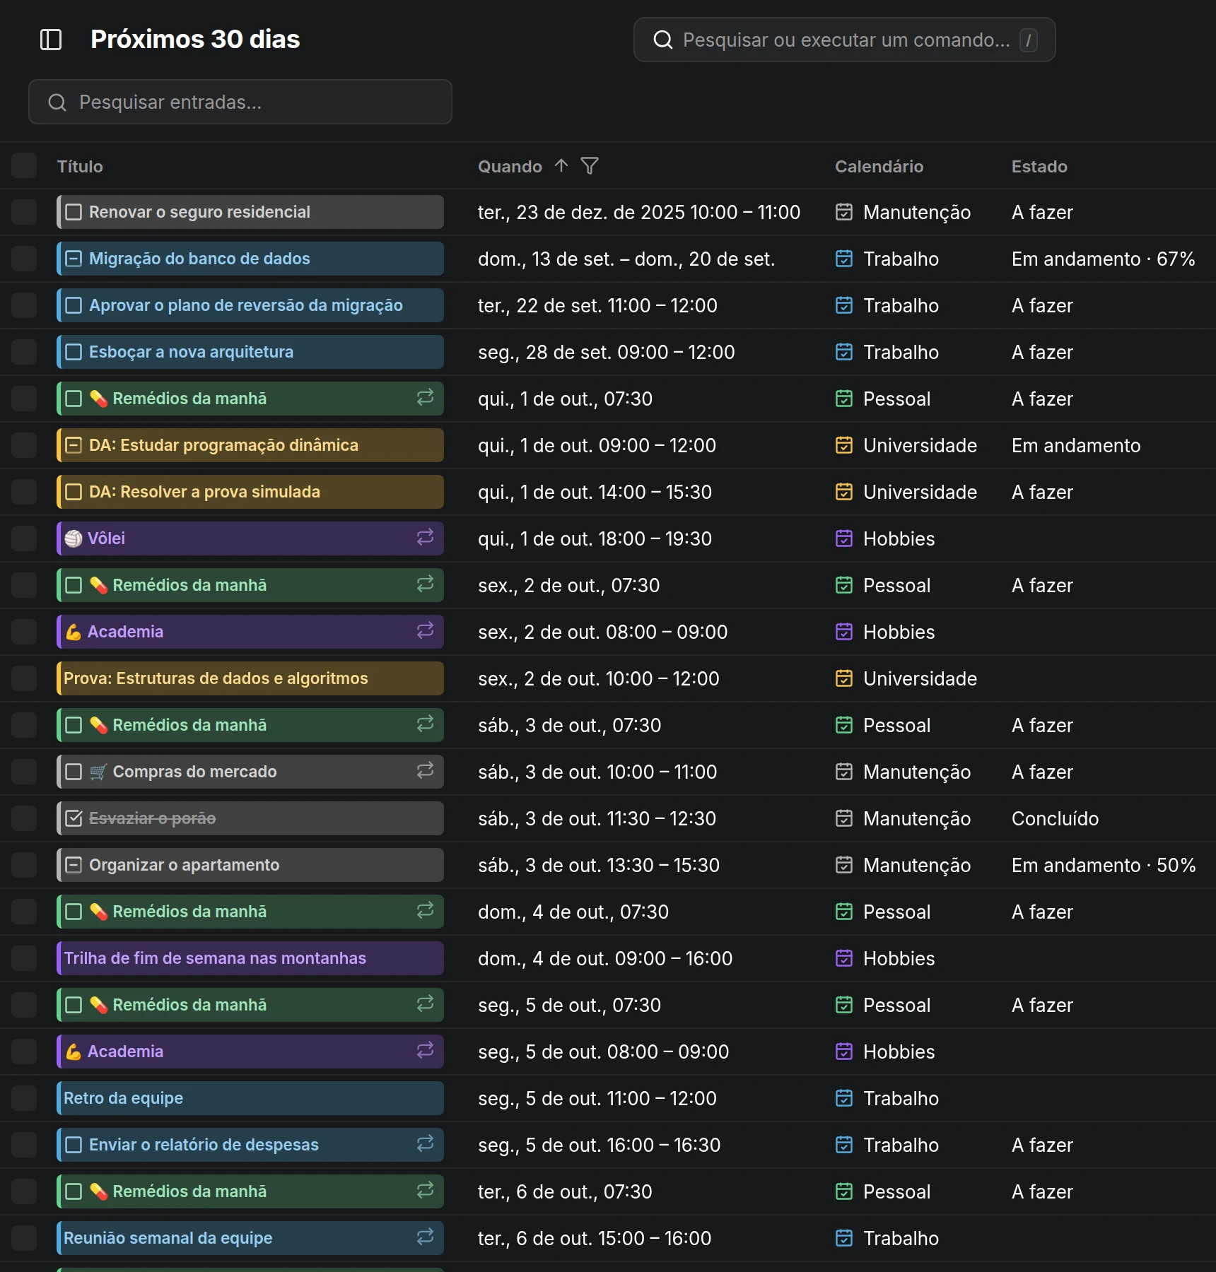Click the calendar icon in the Renovar o seguro row
Image resolution: width=1216 pixels, height=1272 pixels.
(844, 212)
